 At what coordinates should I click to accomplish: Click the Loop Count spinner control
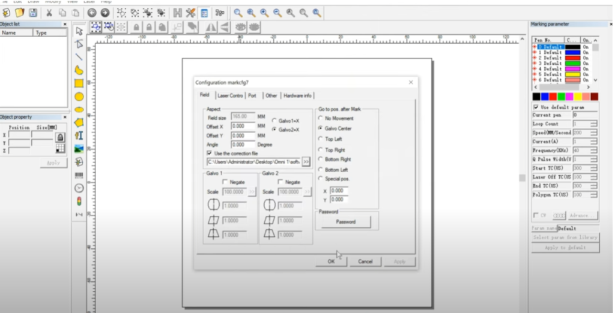click(x=593, y=124)
